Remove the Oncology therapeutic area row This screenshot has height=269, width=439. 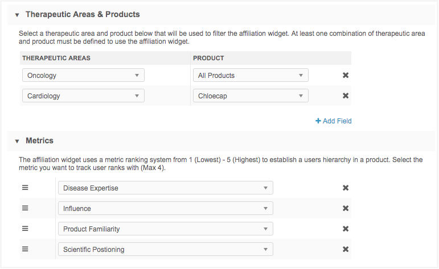coord(345,76)
